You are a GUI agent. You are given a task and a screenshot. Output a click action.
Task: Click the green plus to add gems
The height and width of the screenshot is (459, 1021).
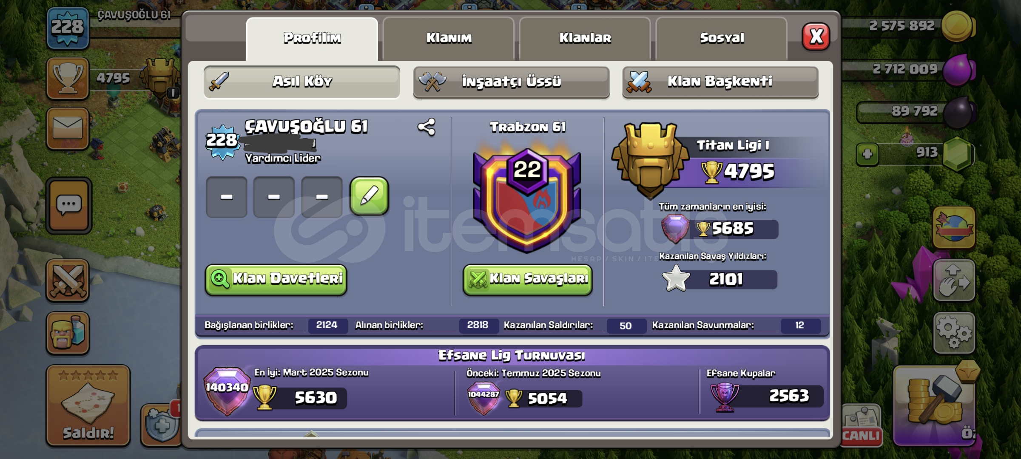pyautogui.click(x=867, y=154)
